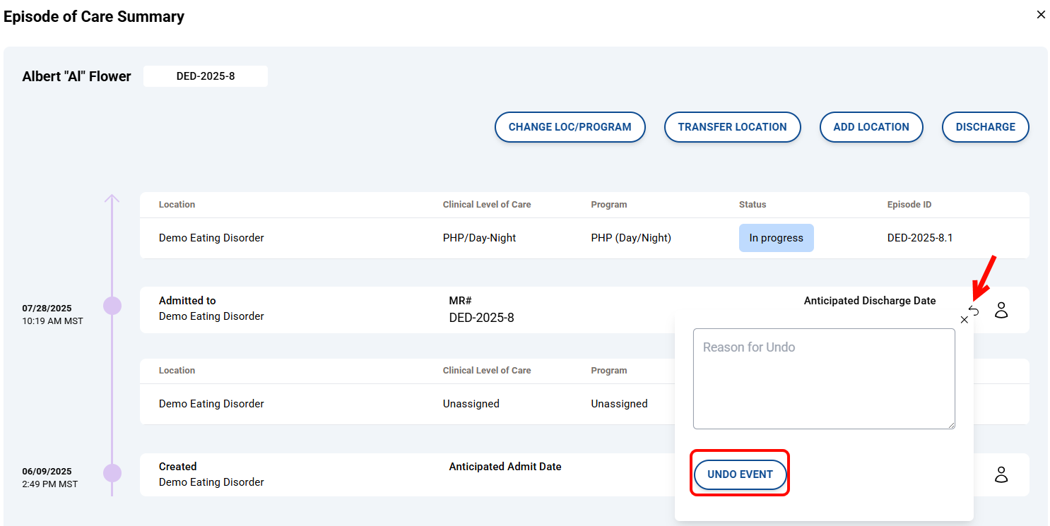Image resolution: width=1050 pixels, height=526 pixels.
Task: Click the PHP/Day-Night level of care cell
Action: coord(479,238)
